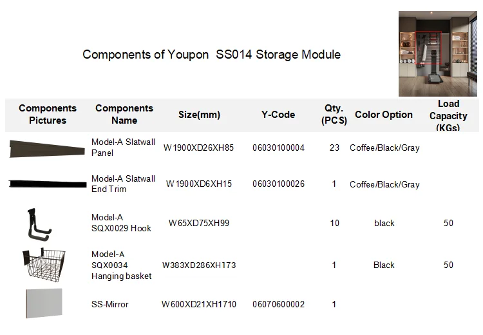Viewport: 483px width, 335px height.
Task: Select the SS-Mirror product image
Action: pos(44,303)
